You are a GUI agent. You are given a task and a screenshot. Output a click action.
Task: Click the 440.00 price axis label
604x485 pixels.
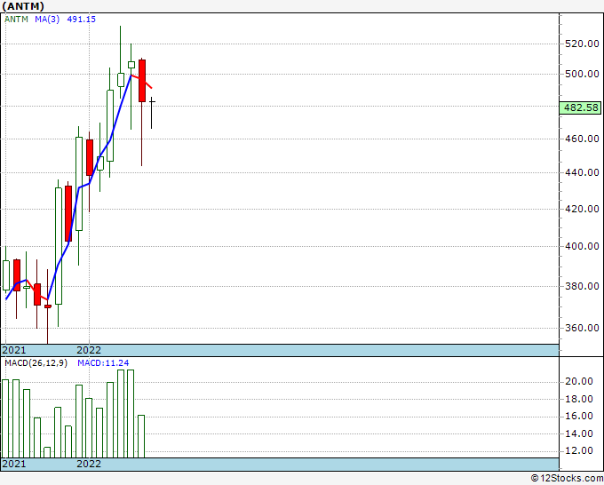[x=582, y=172]
